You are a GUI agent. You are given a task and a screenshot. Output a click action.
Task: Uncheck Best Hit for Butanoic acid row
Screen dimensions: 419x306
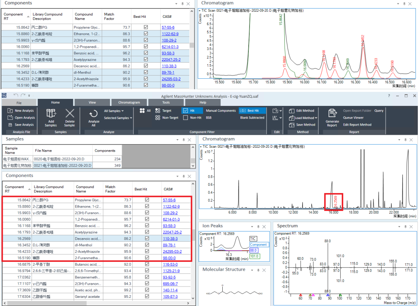pyautogui.click(x=147, y=264)
